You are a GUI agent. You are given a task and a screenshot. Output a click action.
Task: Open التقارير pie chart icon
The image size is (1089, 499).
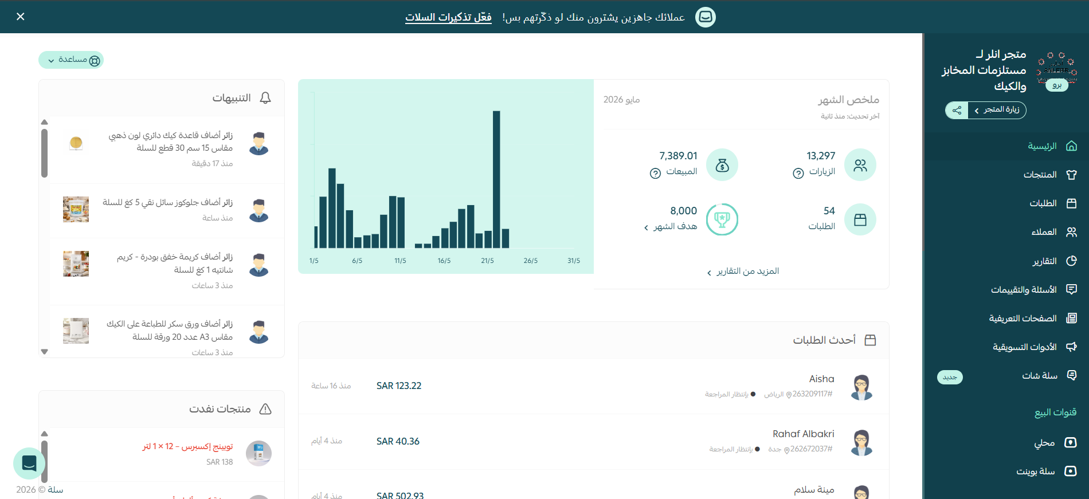(x=1071, y=261)
